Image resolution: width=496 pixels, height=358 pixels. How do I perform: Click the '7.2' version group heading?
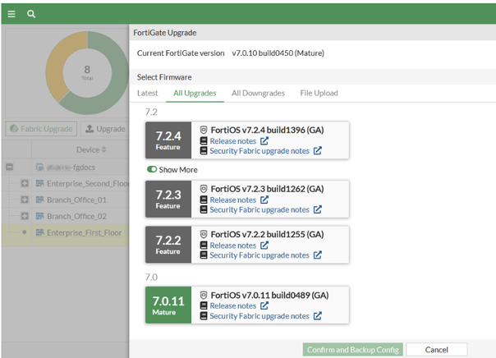pyautogui.click(x=151, y=112)
